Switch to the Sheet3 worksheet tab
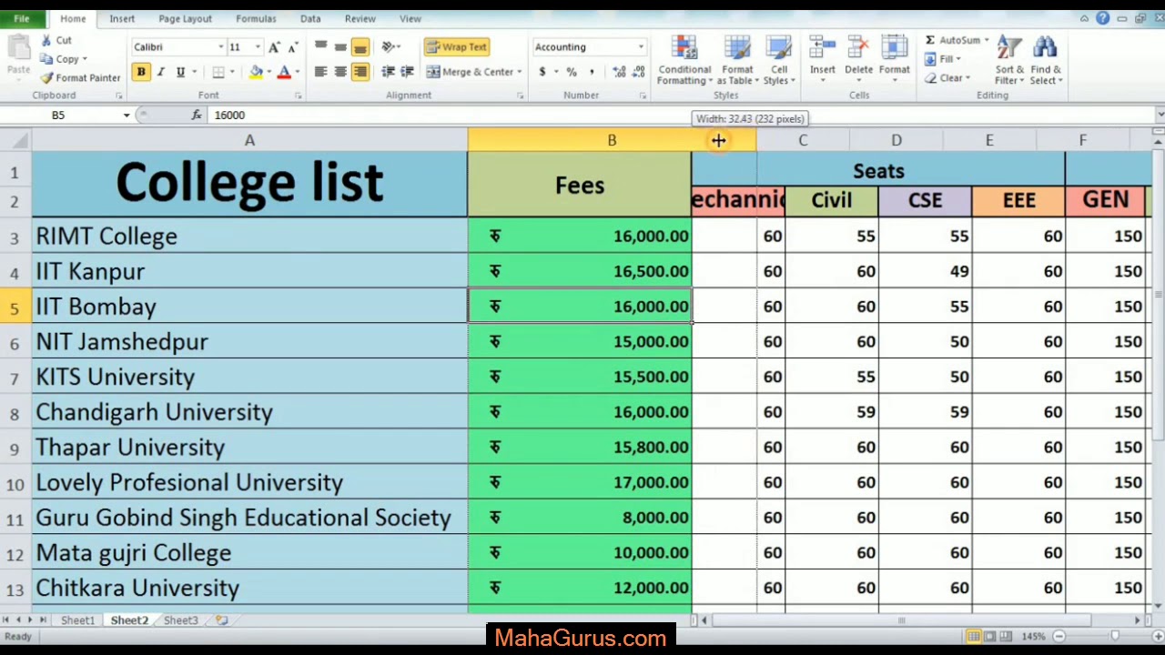This screenshot has width=1165, height=655. (x=180, y=620)
